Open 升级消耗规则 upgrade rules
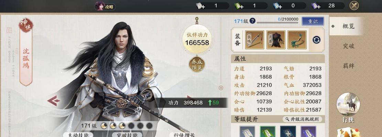 (x=302, y=119)
